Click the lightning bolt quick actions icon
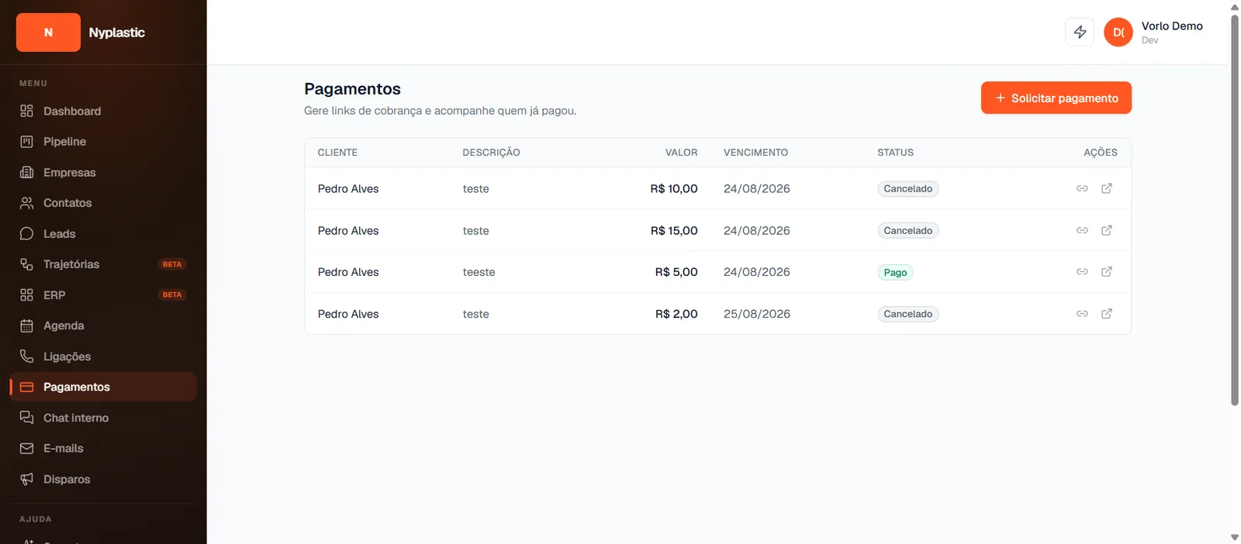The height and width of the screenshot is (544, 1241). tap(1080, 32)
